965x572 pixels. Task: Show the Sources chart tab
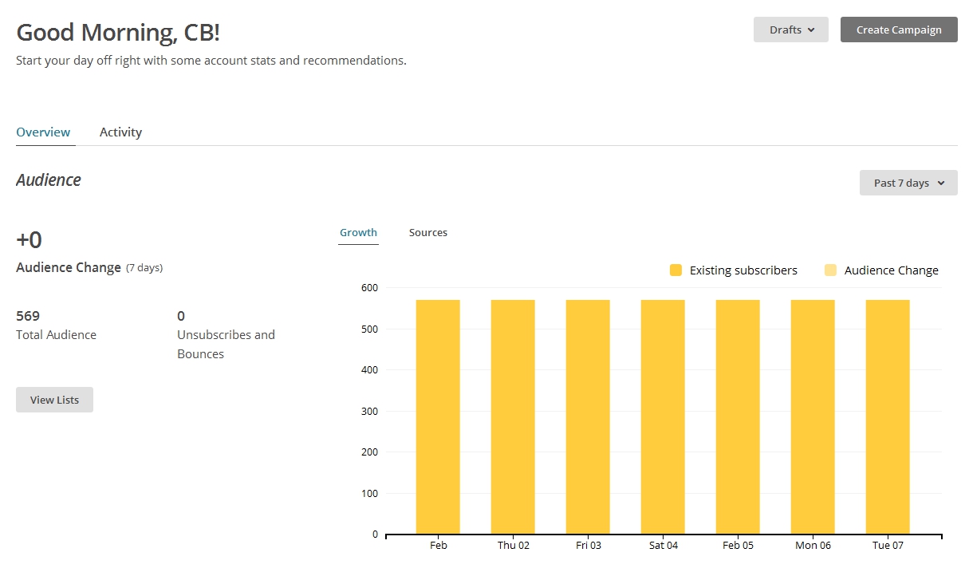pyautogui.click(x=428, y=233)
